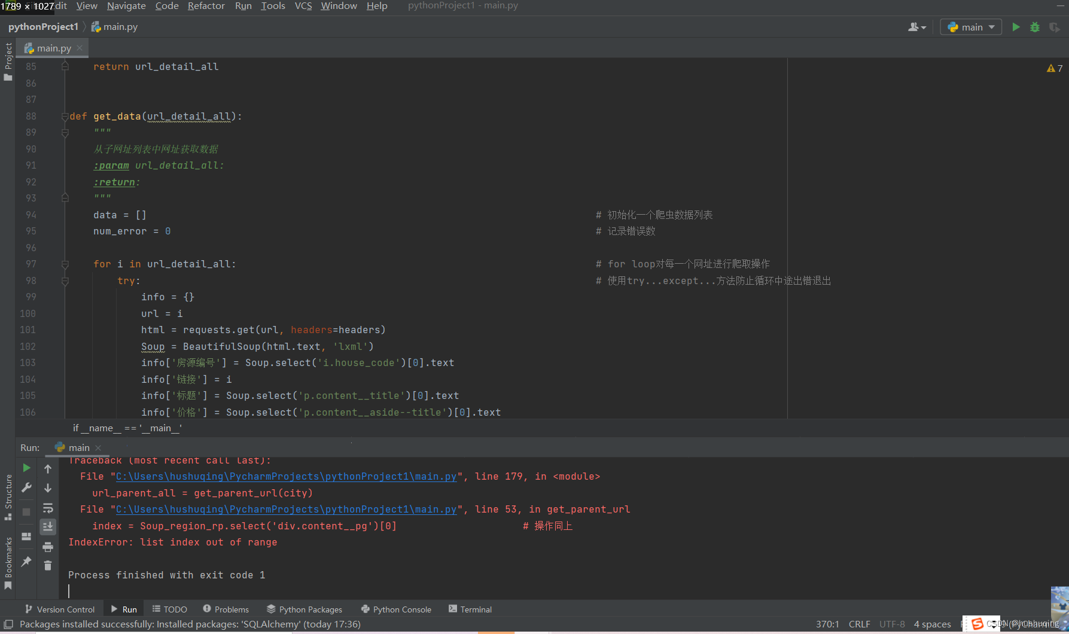
Task: Collapse the for loop at line 97
Action: coord(65,264)
